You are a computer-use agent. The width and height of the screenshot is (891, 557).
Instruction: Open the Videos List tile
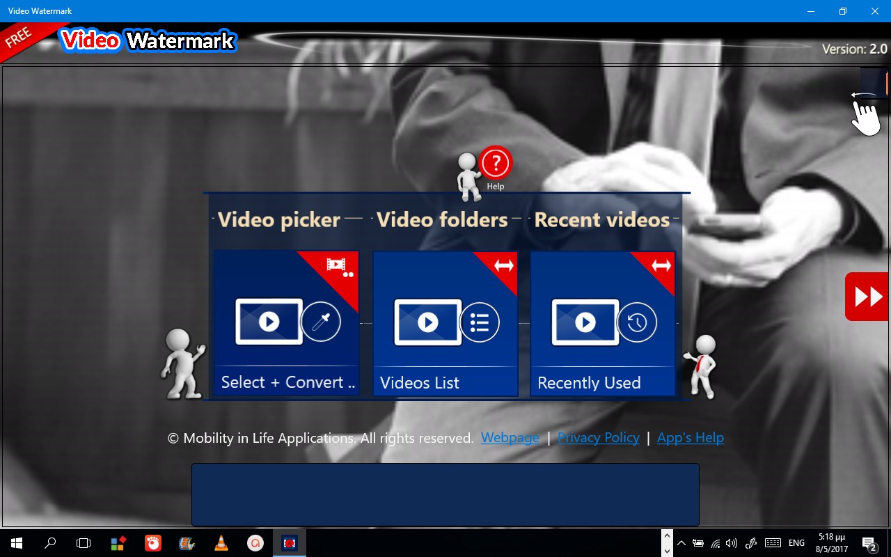[x=445, y=324]
